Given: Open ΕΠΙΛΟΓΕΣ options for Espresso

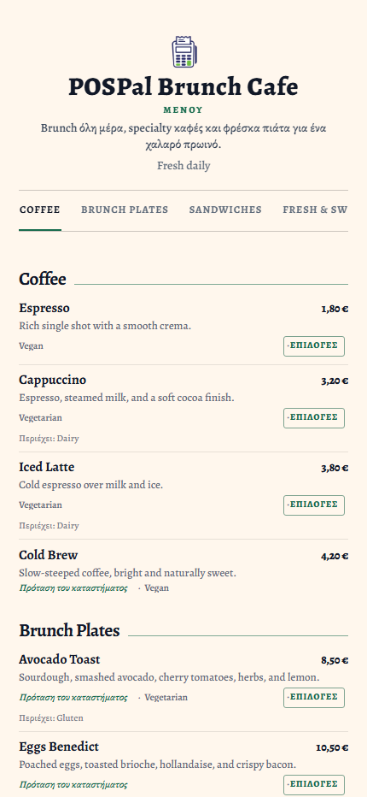Looking at the screenshot, I should click(314, 346).
